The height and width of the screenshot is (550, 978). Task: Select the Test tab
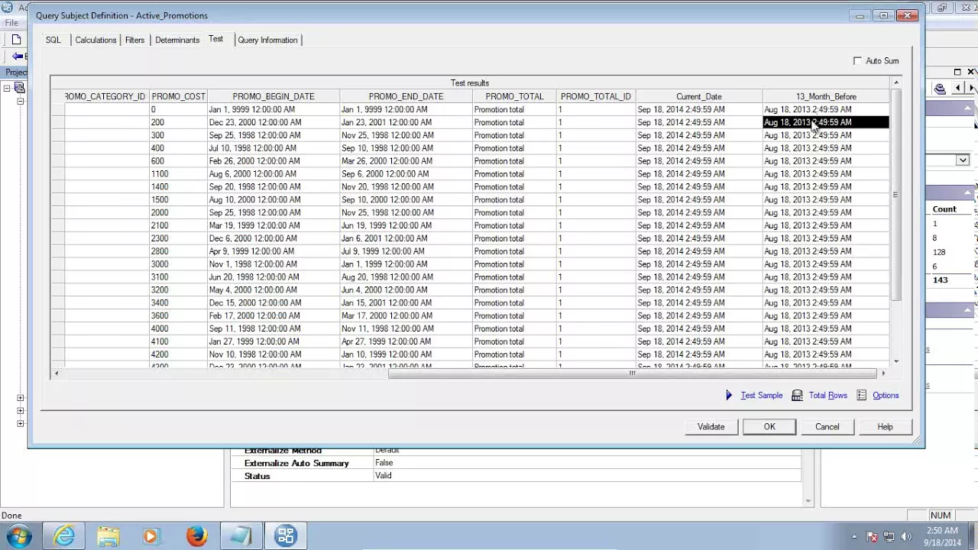click(x=216, y=39)
